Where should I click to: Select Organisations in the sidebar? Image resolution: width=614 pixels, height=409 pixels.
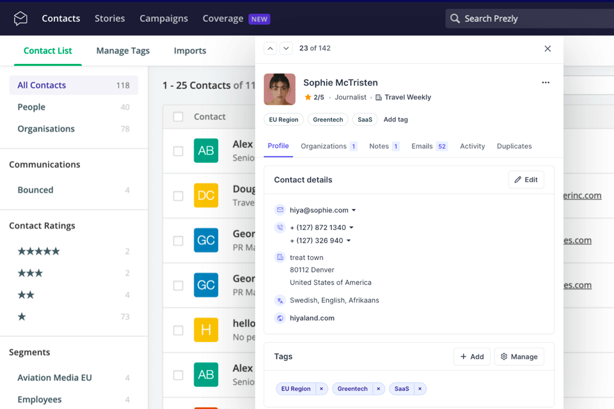coord(74,128)
